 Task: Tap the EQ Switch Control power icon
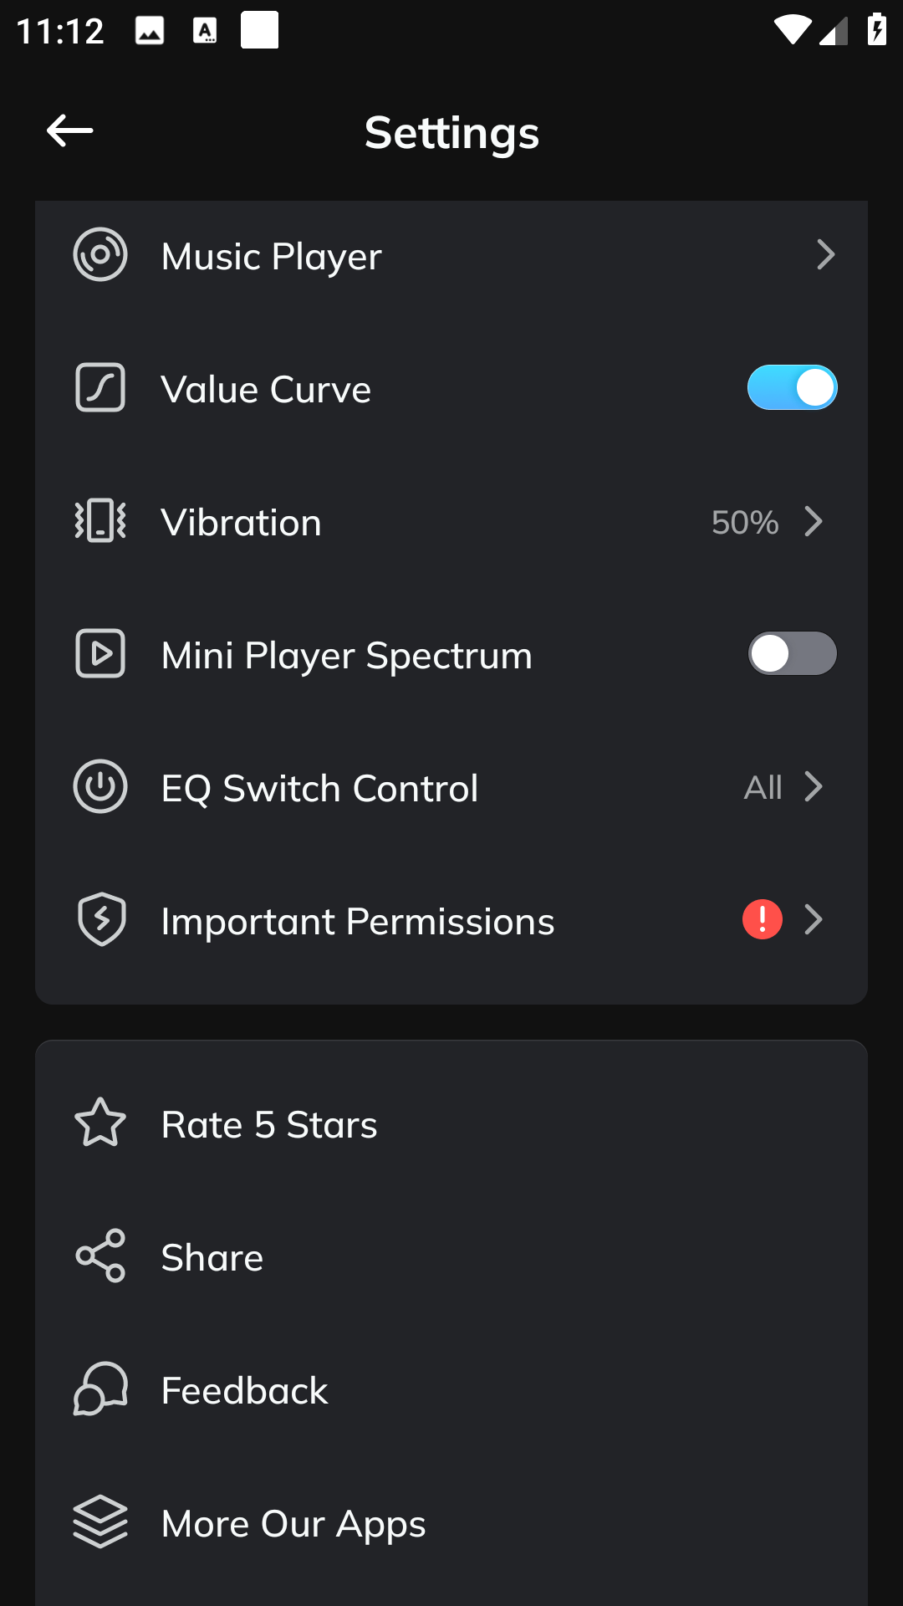click(x=100, y=786)
